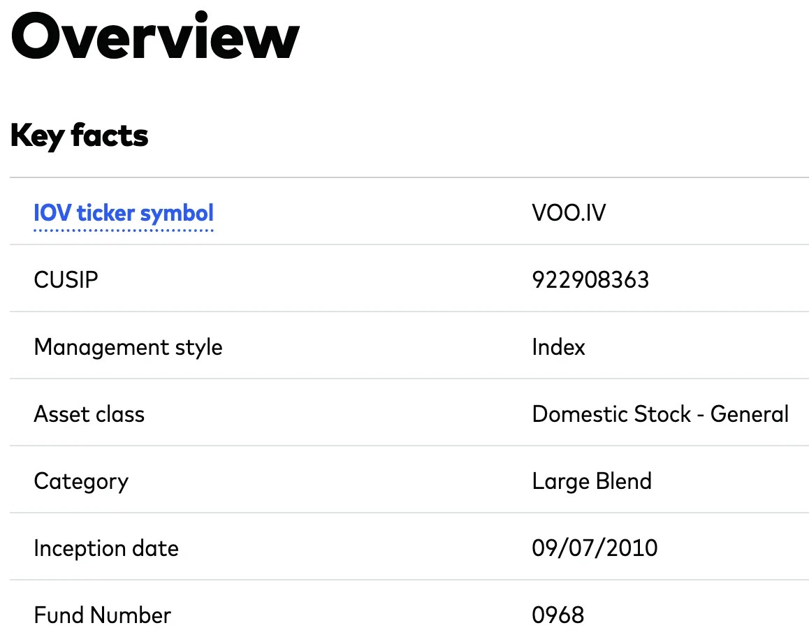809x644 pixels.
Task: Select the CUSIP number 922908363
Action: coord(590,280)
